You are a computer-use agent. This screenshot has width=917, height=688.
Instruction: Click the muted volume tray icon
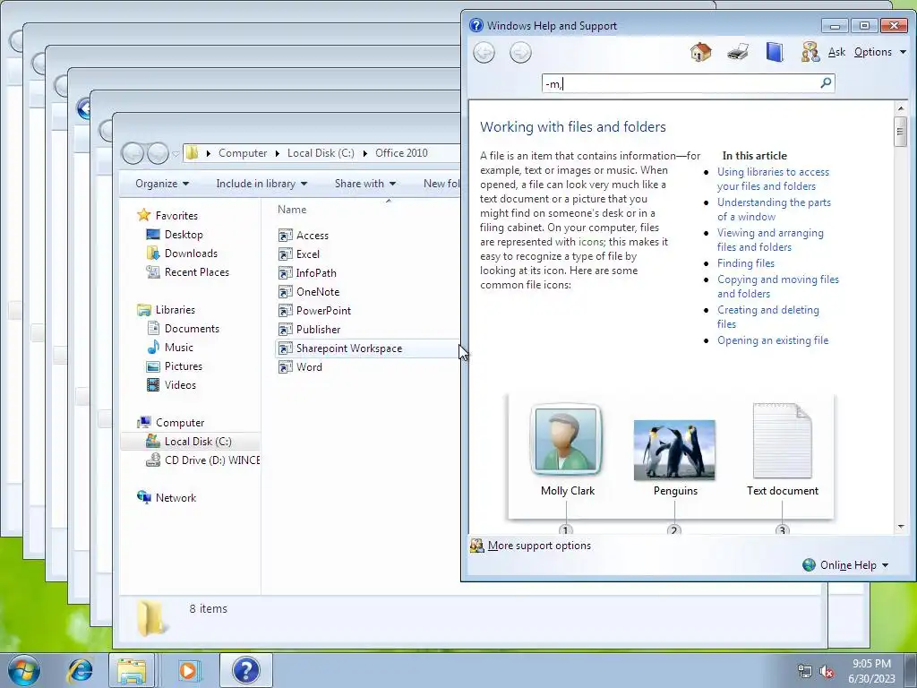pos(827,672)
